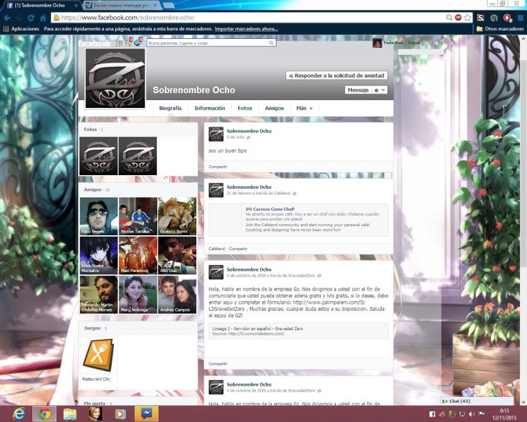Click the Facebook icon in system tray

tap(432, 414)
